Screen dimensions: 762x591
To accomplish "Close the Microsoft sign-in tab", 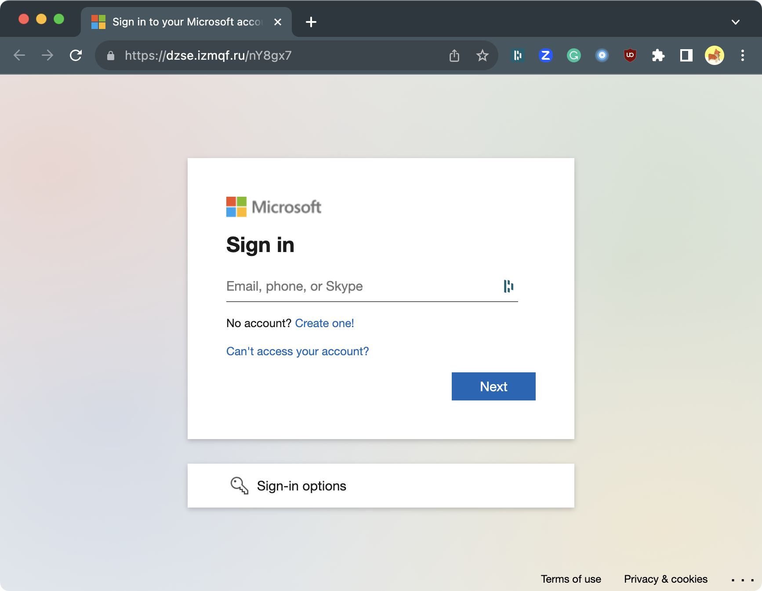I will point(278,22).
